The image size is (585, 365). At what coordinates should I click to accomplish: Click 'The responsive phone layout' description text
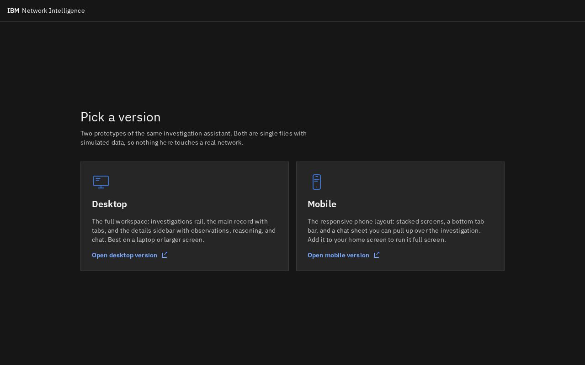click(x=396, y=230)
